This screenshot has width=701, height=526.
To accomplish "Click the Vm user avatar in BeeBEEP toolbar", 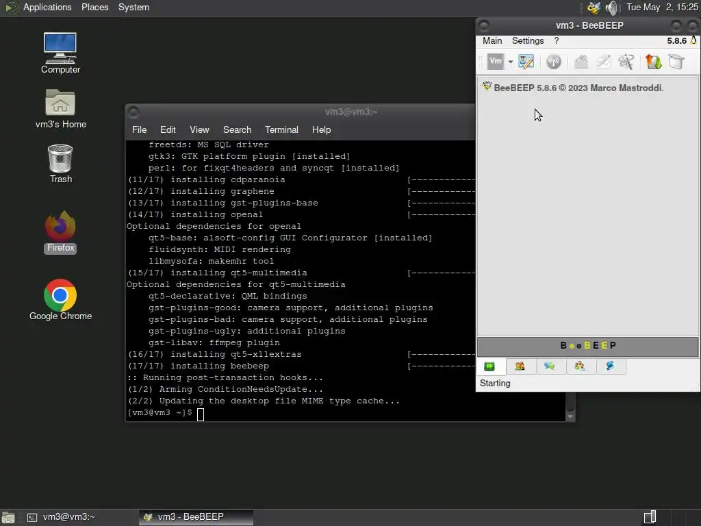I will tap(496, 61).
